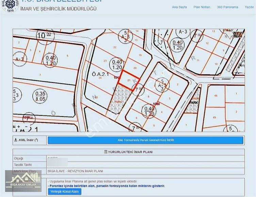
Task: Select the Ölçeği row label
Action: (x=19, y=158)
